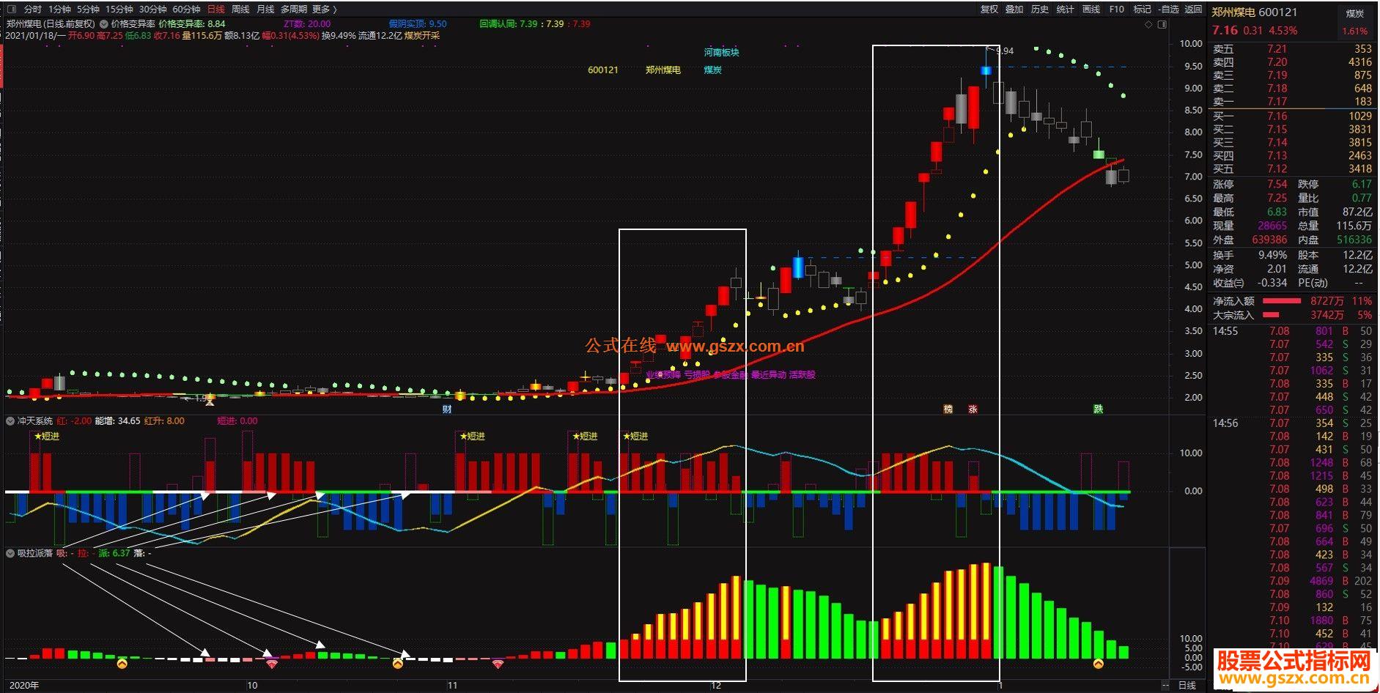Switch to 分时 intraday chart

pos(33,10)
